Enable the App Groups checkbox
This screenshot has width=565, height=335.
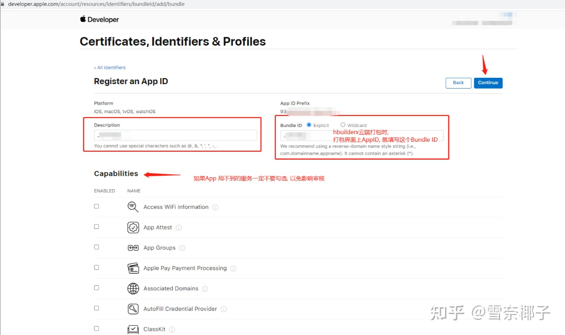(96, 247)
